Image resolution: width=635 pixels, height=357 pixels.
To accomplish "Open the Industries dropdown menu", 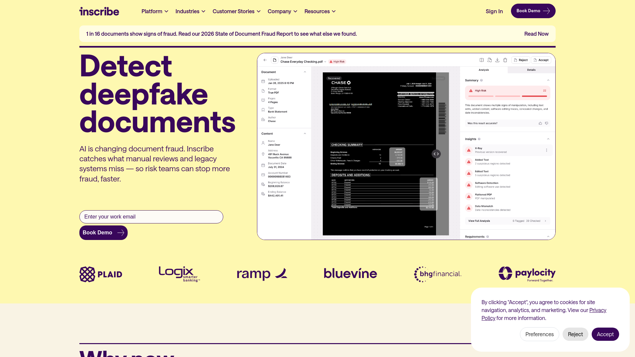I will tap(190, 11).
